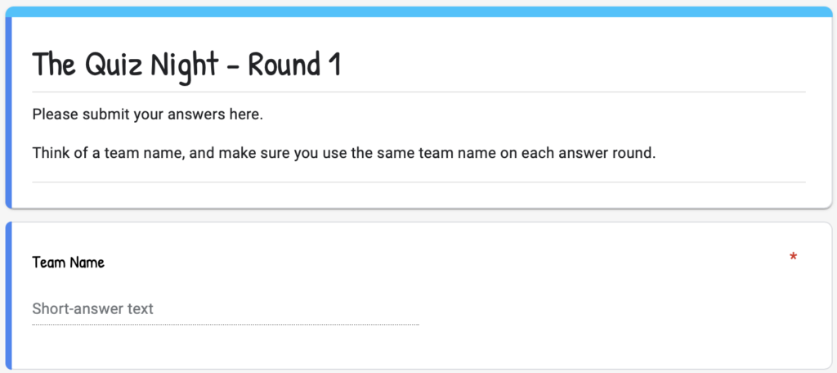Click the divider line under the form title
This screenshot has height=373, width=837.
pyautogui.click(x=418, y=92)
